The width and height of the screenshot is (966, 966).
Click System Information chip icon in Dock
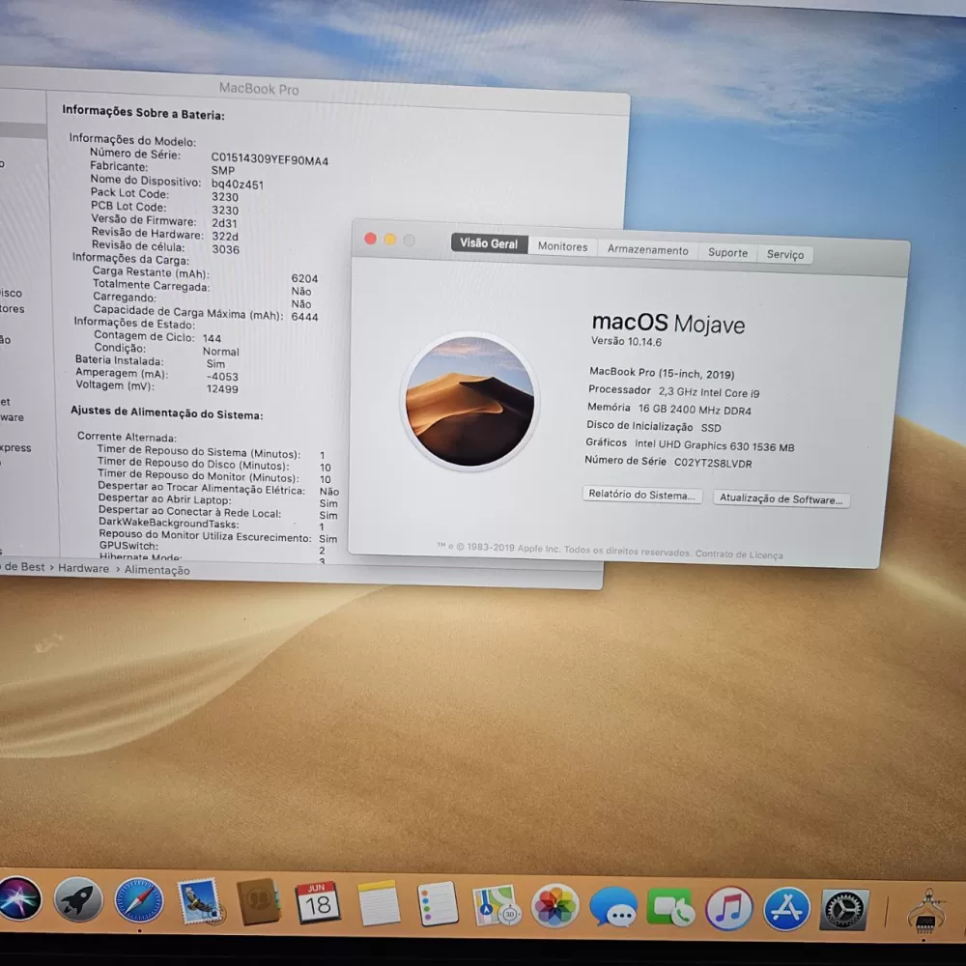click(x=927, y=911)
